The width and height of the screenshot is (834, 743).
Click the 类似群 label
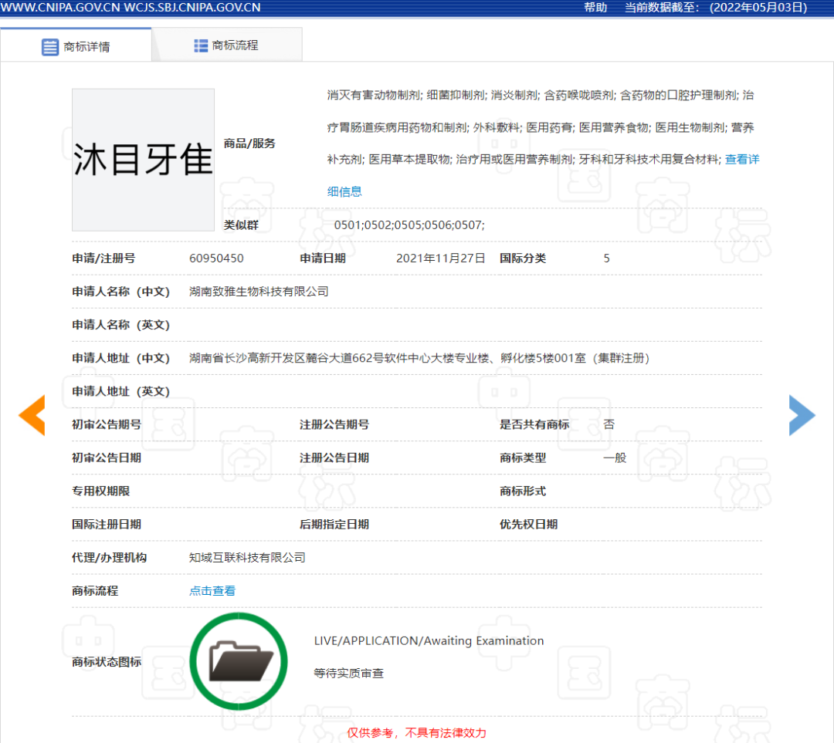241,225
